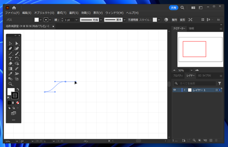
Task: Set color to None swatch
Action: (x=18, y=103)
